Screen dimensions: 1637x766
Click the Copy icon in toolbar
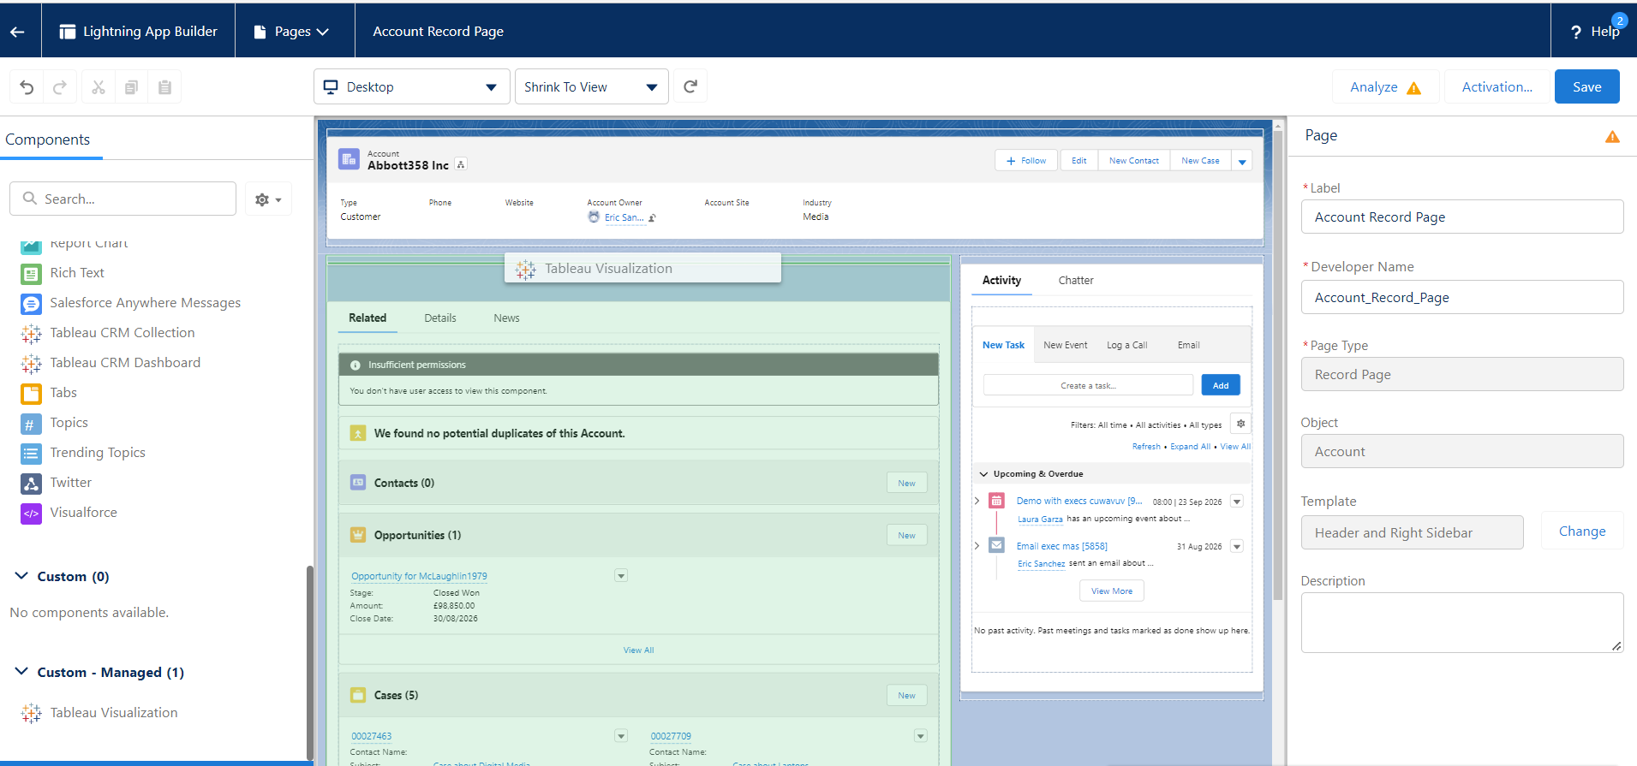point(131,87)
